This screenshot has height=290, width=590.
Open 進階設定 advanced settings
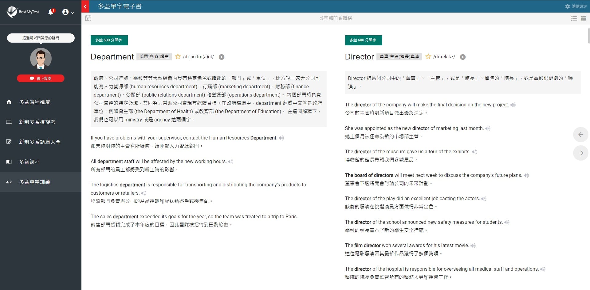(576, 6)
